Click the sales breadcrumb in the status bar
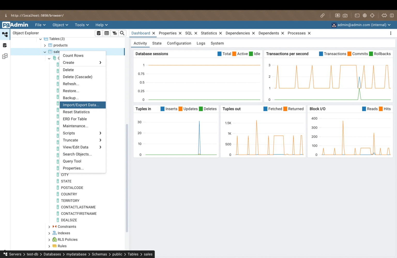 [148, 254]
